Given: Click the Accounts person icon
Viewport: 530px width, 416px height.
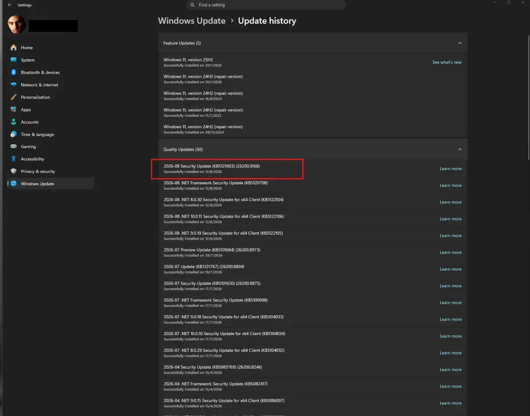Looking at the screenshot, I should [14, 122].
